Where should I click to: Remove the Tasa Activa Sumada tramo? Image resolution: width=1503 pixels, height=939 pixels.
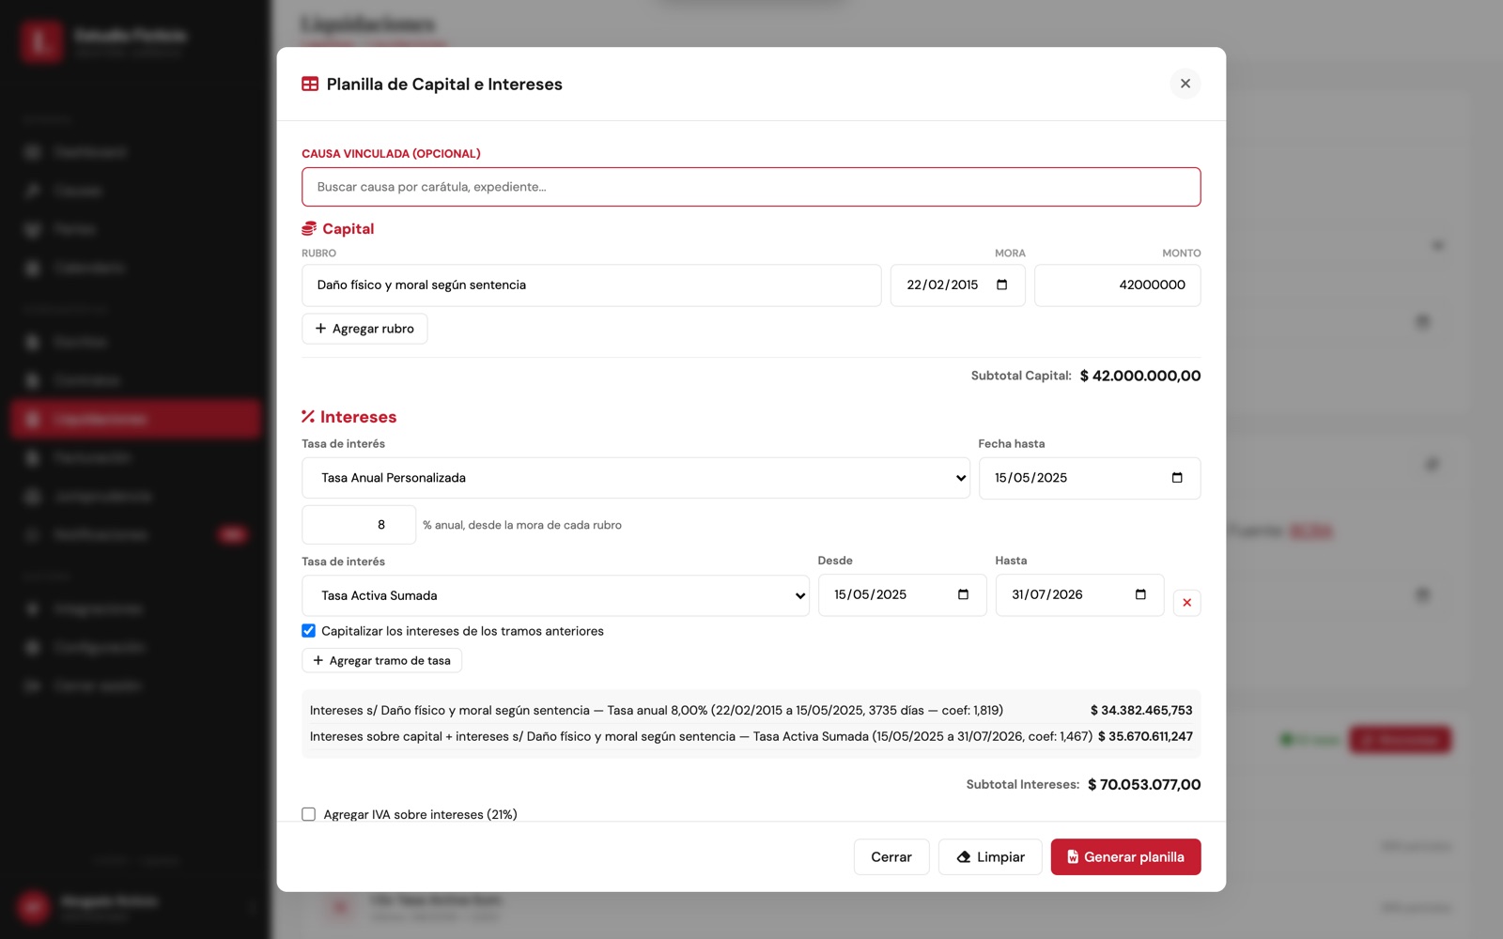1186,603
